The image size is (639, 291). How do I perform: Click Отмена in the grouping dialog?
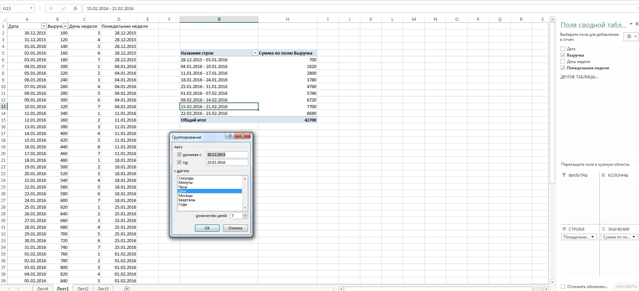pyautogui.click(x=235, y=228)
